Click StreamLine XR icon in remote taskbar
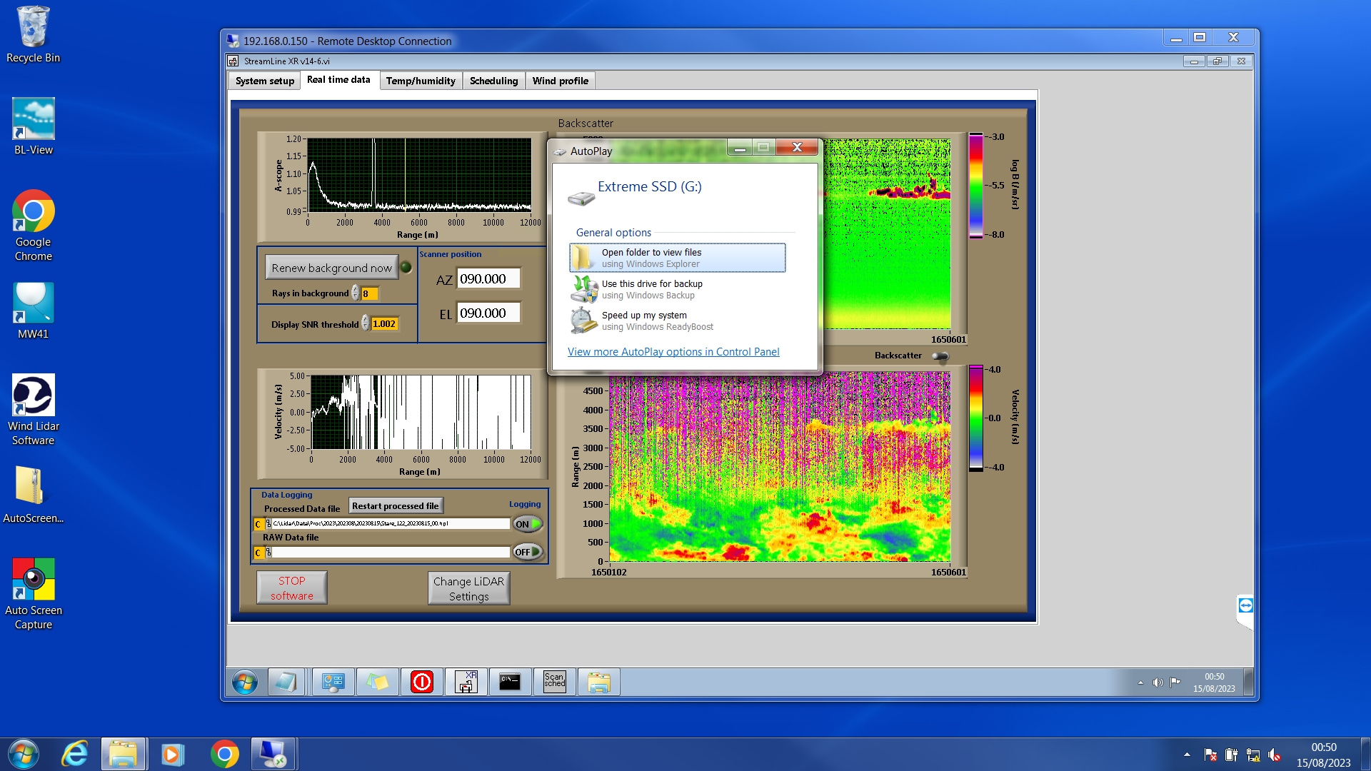1371x771 pixels. pos(466,682)
